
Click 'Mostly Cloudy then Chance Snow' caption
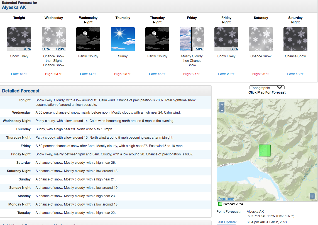coord(192,60)
